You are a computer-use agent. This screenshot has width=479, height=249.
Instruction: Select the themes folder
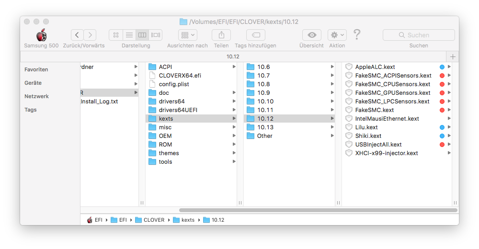[x=192, y=153]
